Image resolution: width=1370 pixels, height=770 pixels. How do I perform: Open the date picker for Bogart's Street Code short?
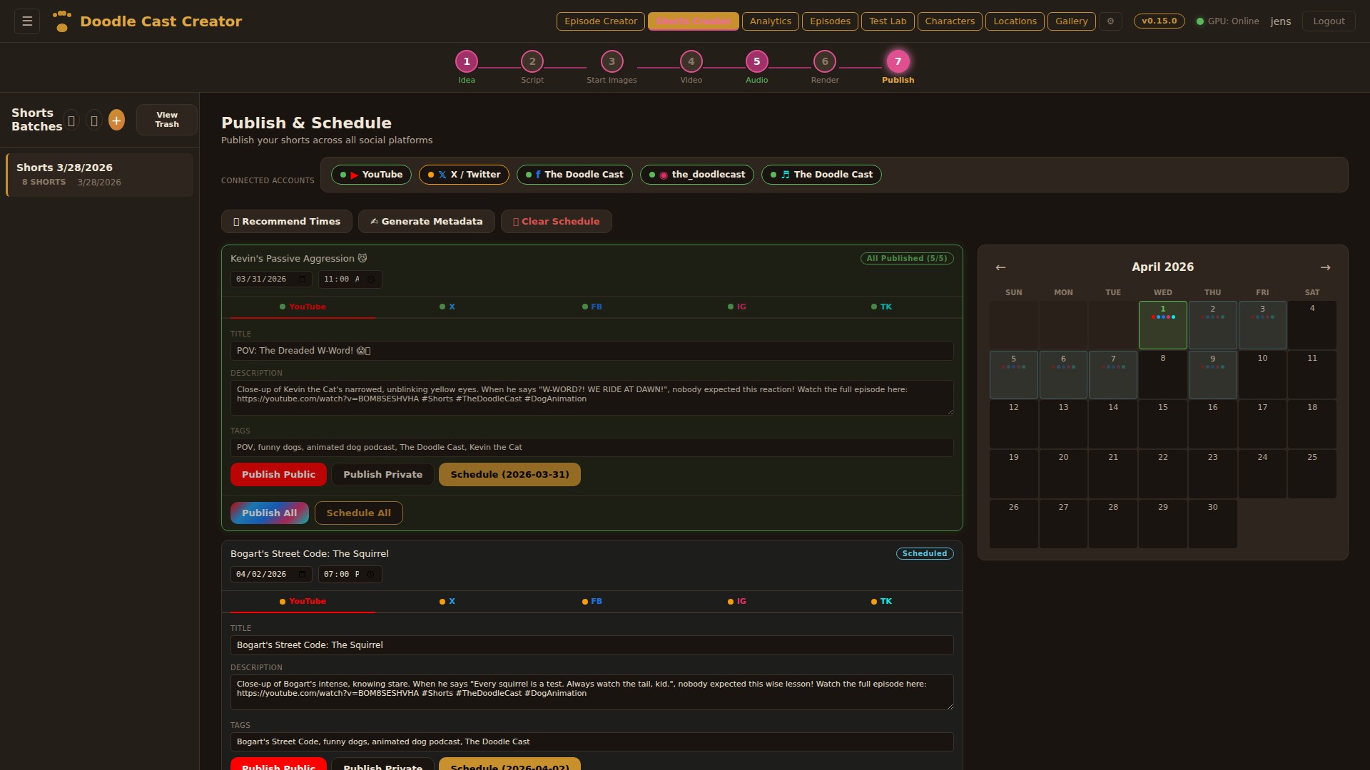302,574
